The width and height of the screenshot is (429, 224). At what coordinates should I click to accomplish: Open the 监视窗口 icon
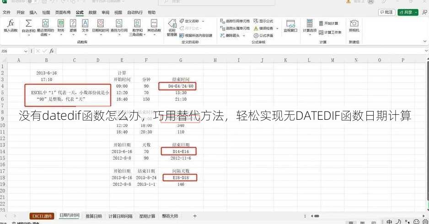click(x=290, y=23)
